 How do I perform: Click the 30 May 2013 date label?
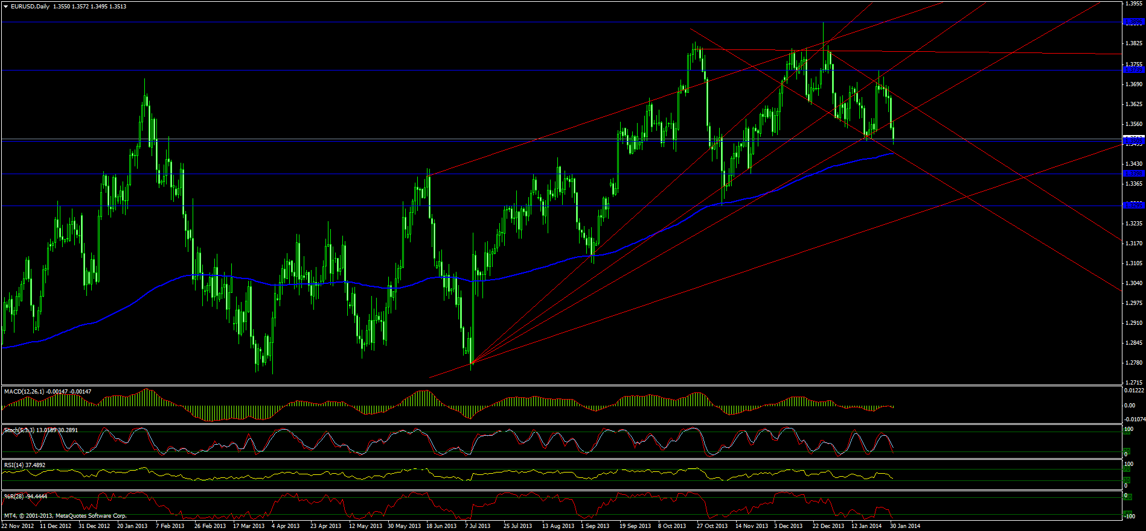pos(404,526)
